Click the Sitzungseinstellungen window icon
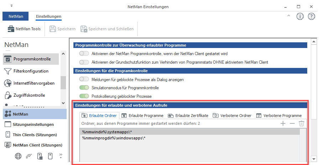Viewport: 319px width, 165px height. tap(8, 124)
